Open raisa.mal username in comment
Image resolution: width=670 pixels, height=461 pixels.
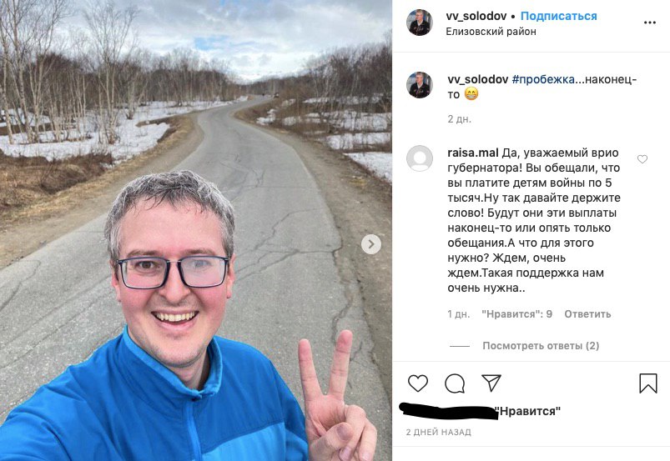(473, 153)
